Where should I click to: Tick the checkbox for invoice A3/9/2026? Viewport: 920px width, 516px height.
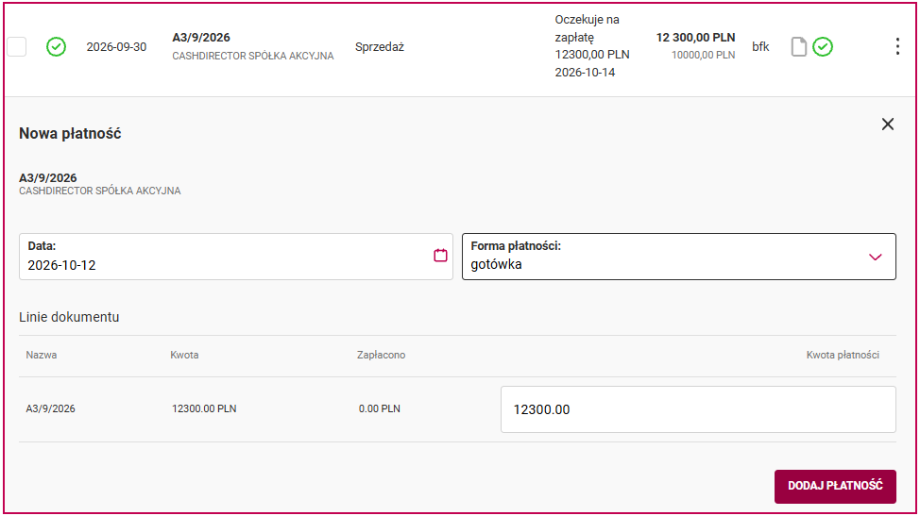(16, 47)
